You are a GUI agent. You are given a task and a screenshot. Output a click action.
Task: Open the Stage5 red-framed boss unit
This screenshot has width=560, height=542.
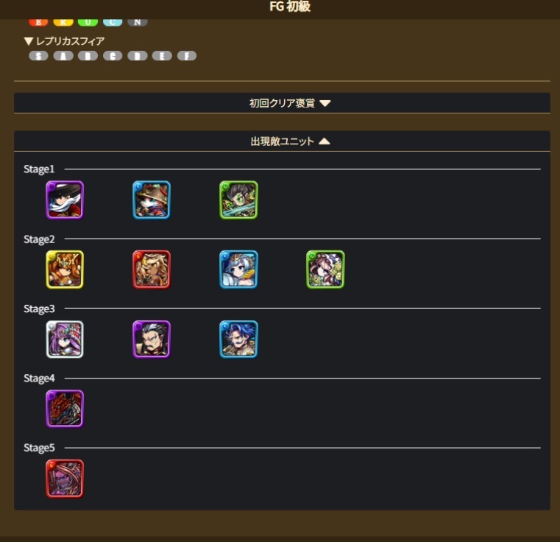click(65, 479)
